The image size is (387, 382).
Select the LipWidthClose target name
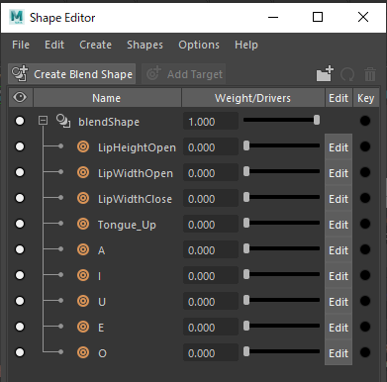click(x=135, y=199)
